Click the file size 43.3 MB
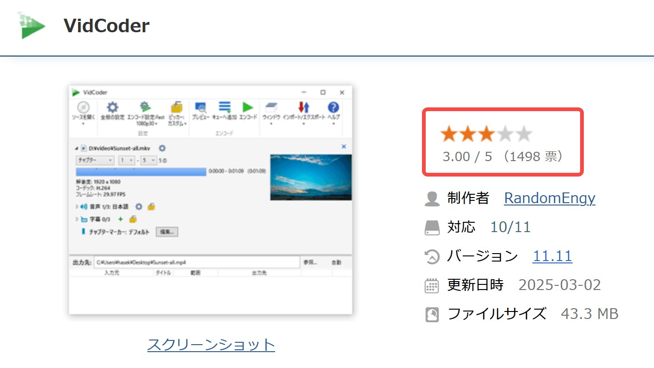The image size is (654, 368). pyautogui.click(x=589, y=314)
